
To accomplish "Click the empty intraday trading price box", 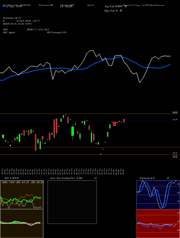I will [72, 202].
